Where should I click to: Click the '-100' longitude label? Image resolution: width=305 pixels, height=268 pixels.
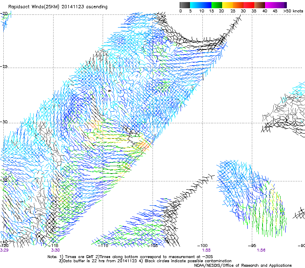pyautogui.click(x=202, y=245)
